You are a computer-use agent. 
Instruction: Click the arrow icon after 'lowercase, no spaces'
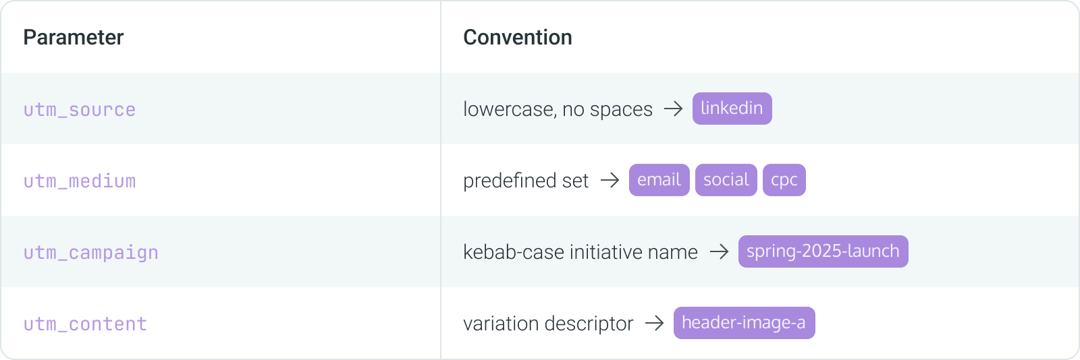click(x=673, y=109)
